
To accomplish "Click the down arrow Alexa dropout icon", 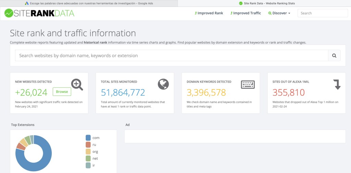I will (x=337, y=84).
